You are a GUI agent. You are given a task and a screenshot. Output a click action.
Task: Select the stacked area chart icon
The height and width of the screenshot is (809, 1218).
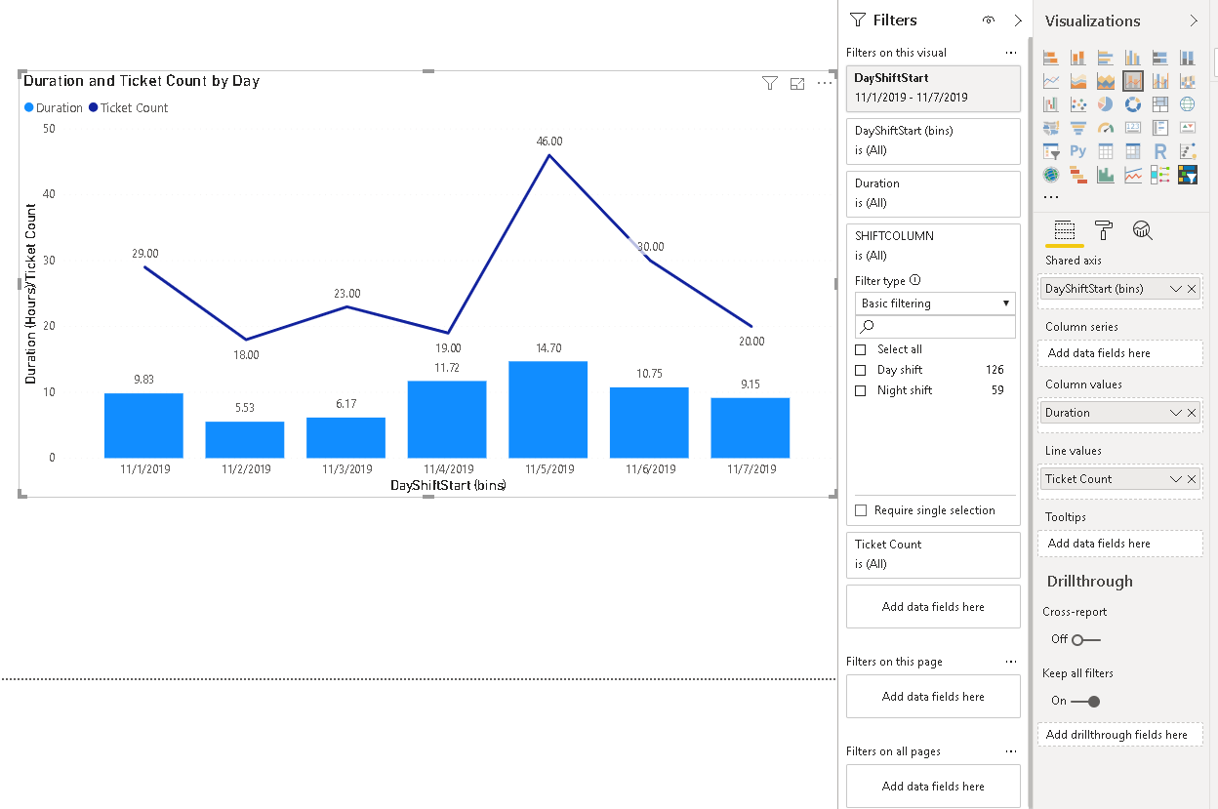click(x=1106, y=81)
